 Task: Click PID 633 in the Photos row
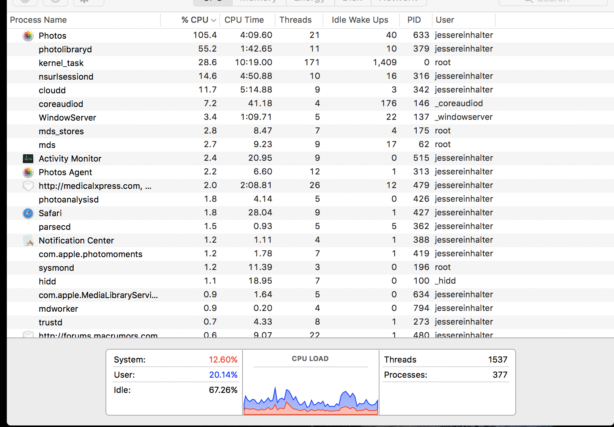pos(421,35)
